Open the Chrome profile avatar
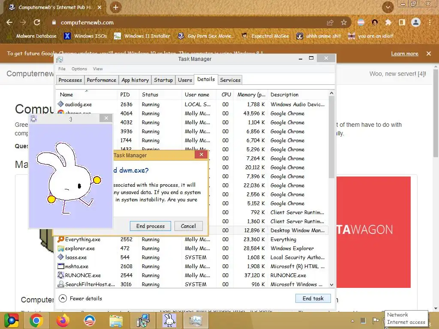The image size is (439, 329). 416,22
